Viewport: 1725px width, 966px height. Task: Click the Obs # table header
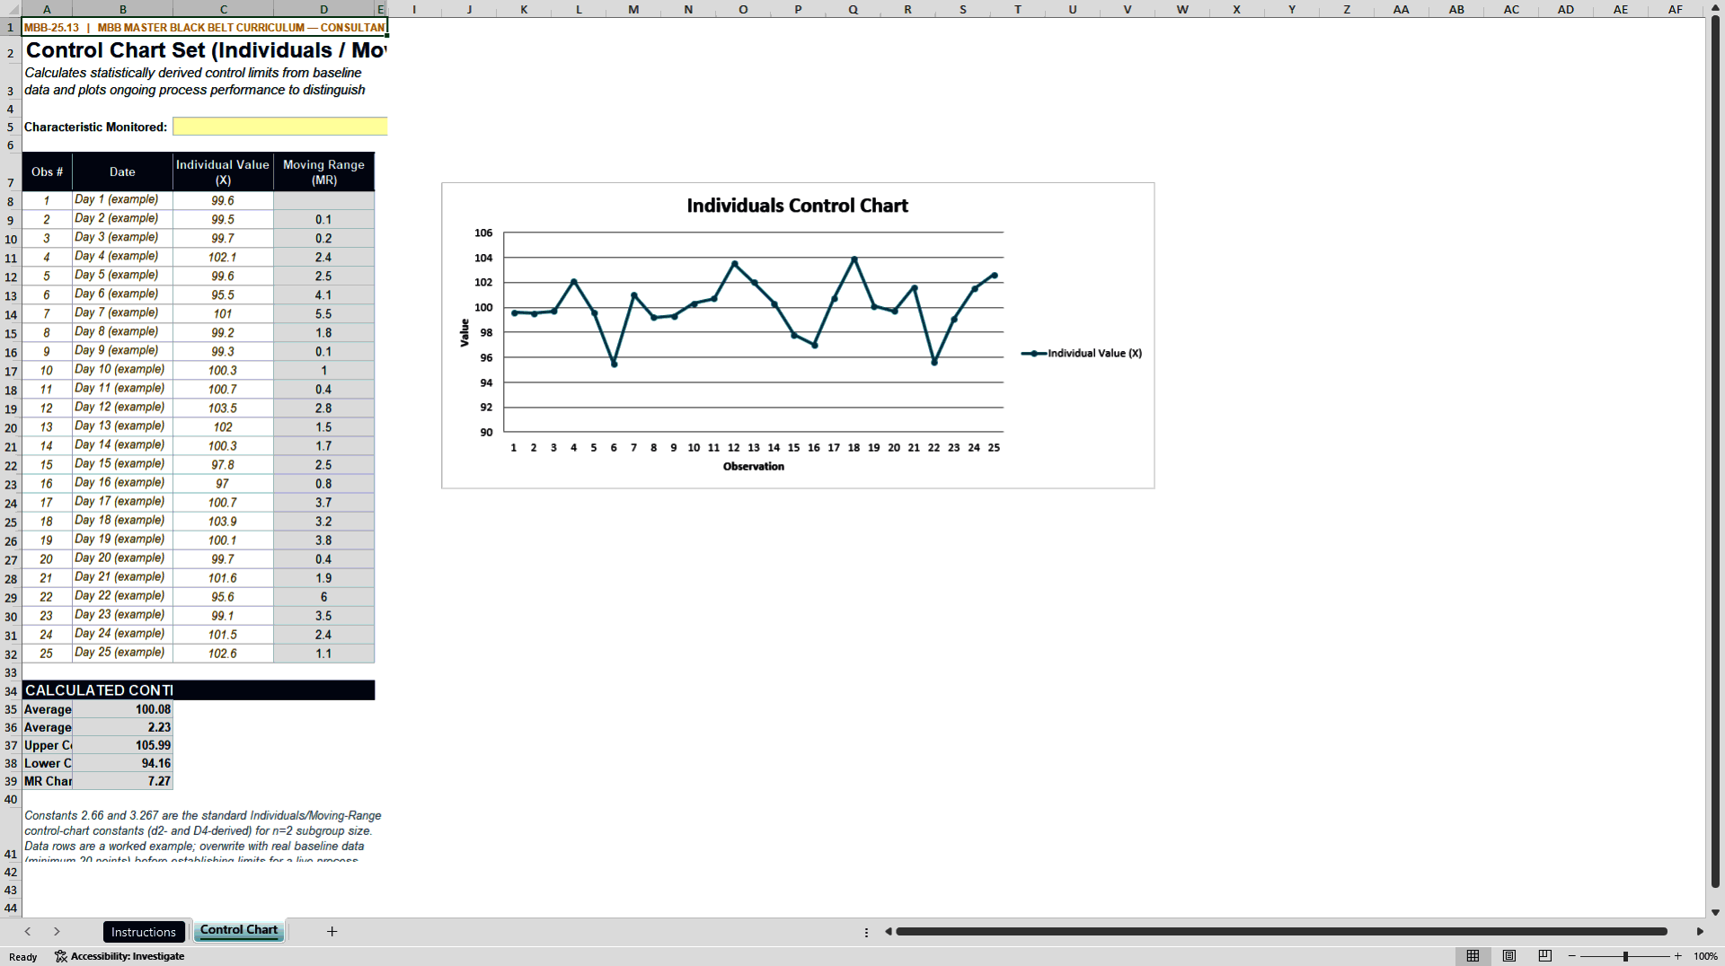pyautogui.click(x=47, y=171)
